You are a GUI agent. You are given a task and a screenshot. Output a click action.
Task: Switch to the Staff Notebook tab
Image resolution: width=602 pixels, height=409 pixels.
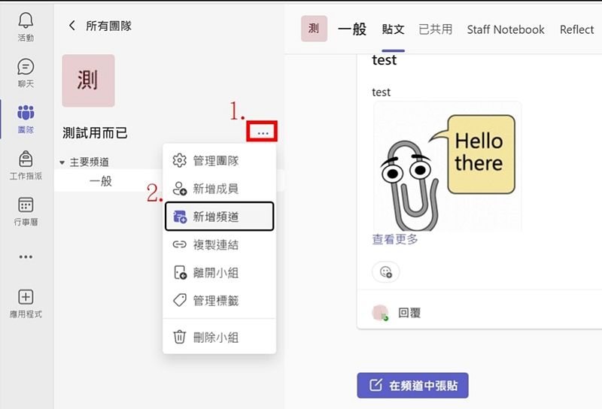(x=505, y=29)
